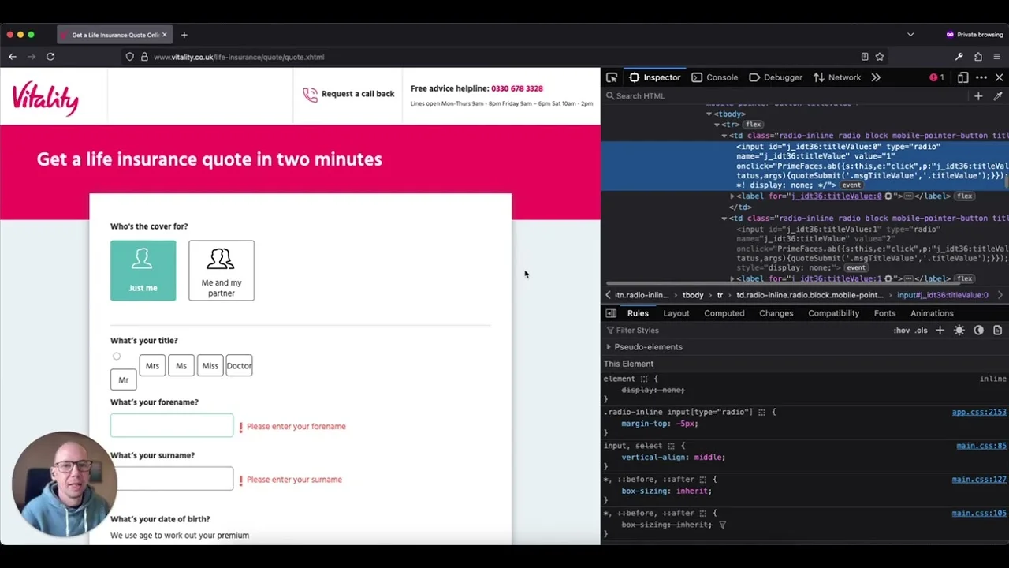Click the eyedropper color picker icon

tap(998, 96)
